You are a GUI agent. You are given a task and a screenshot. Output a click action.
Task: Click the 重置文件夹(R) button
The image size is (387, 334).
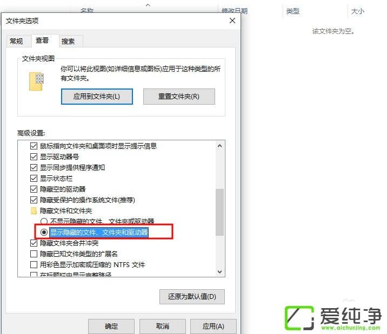tap(179, 97)
